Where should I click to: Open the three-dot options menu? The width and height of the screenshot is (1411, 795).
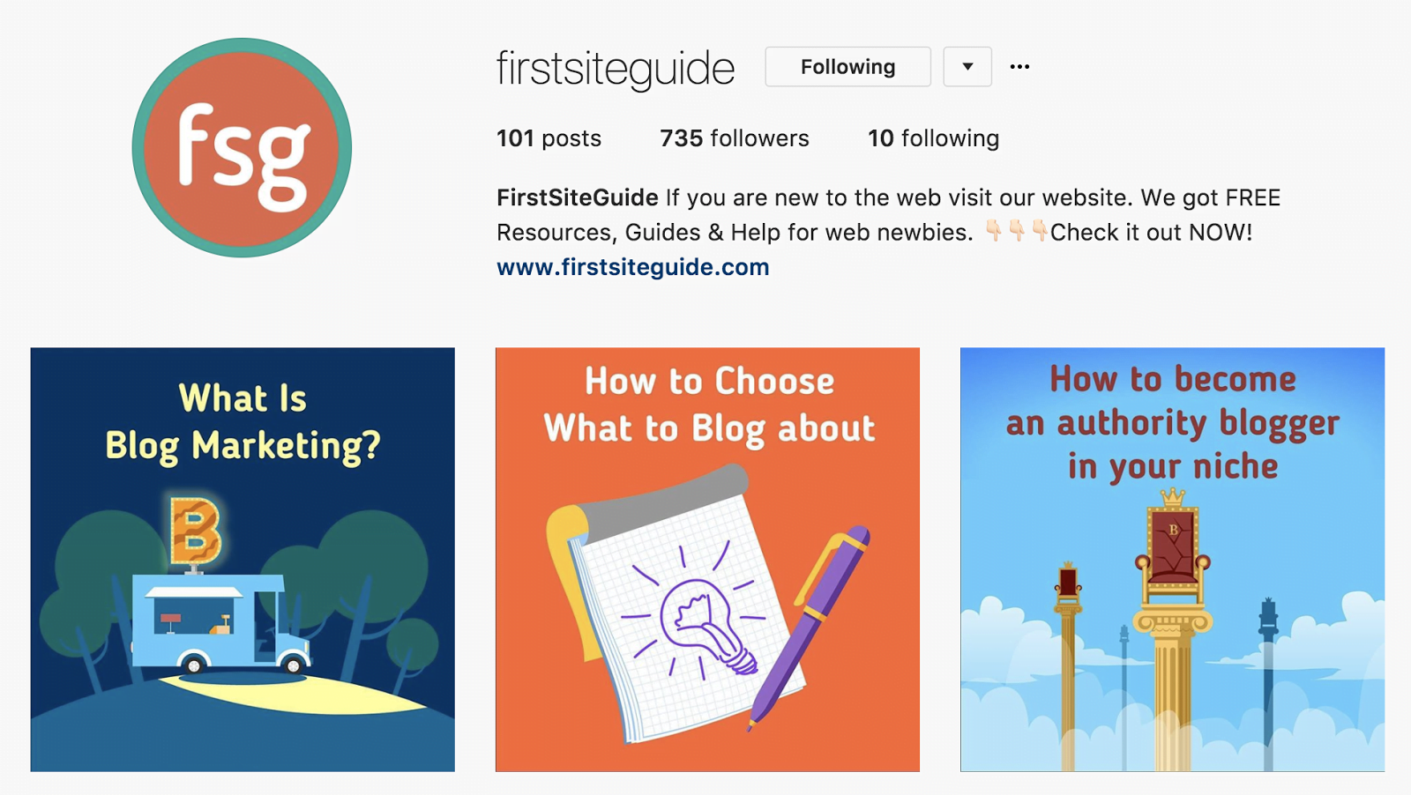point(1019,67)
